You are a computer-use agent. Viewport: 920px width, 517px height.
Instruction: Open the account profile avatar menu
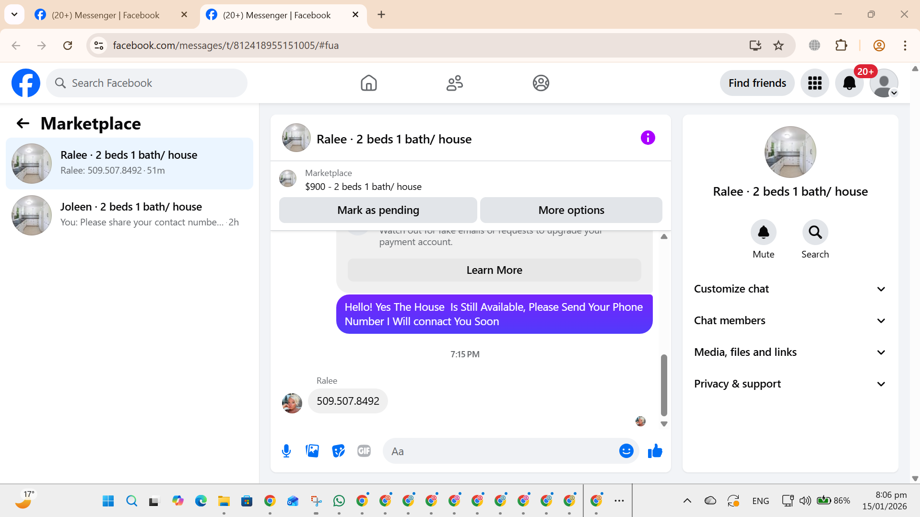coord(884,83)
